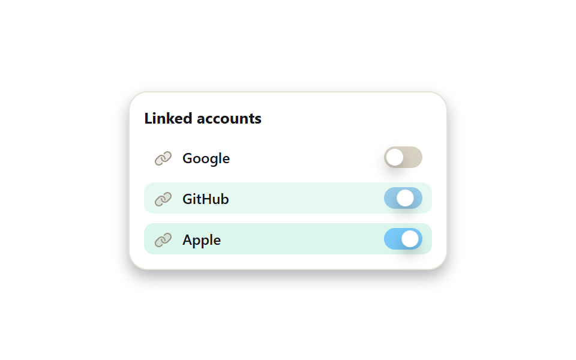The width and height of the screenshot is (576, 360).
Task: Enable the Google account toggle
Action: [403, 158]
